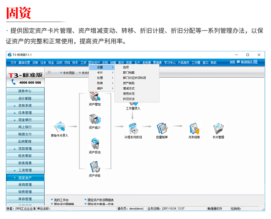The height and width of the screenshot is (219, 271).
Task: Expand the 卡片 submenu
Action: (102, 73)
